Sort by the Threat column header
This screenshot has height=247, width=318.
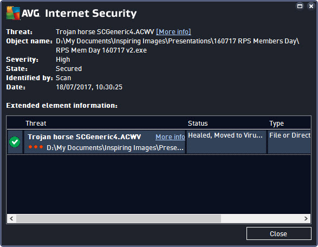(x=36, y=123)
